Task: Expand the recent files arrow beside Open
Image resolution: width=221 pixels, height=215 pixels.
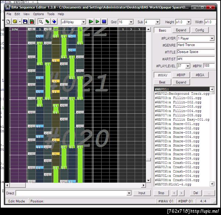Action: pyautogui.click(x=20, y=22)
